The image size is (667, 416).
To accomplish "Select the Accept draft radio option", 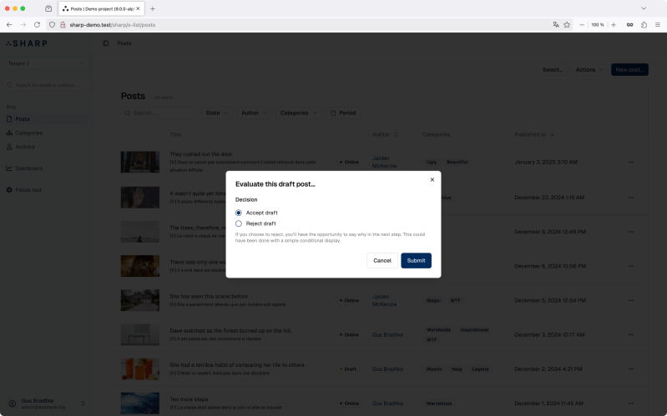I will coord(239,213).
